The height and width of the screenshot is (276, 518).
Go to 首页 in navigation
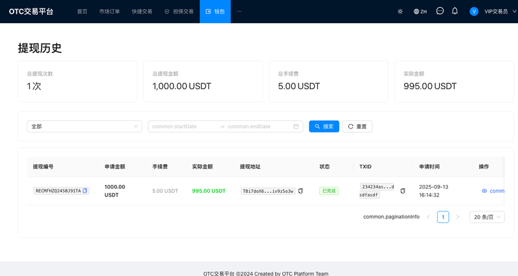[82, 12]
